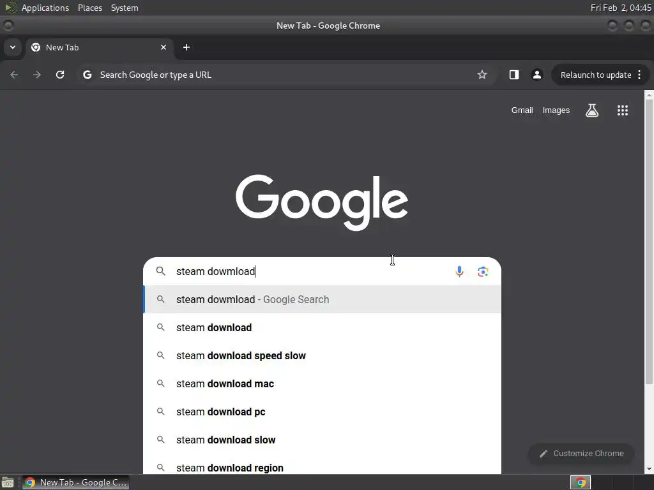
Task: Start voice search with the microphone
Action: point(459,272)
